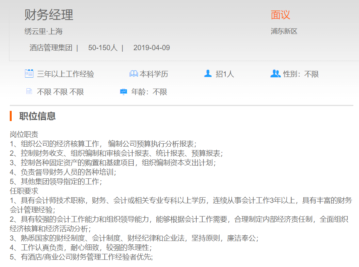Click the orange bar beside 职位信息
This screenshot has width=359, height=267.
(x=11, y=116)
